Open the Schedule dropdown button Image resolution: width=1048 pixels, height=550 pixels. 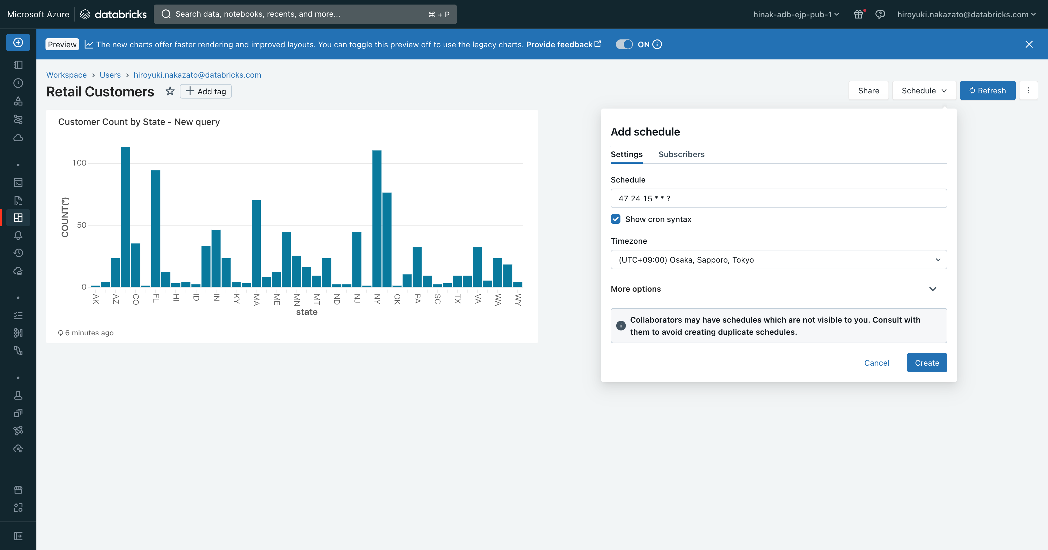pos(924,90)
